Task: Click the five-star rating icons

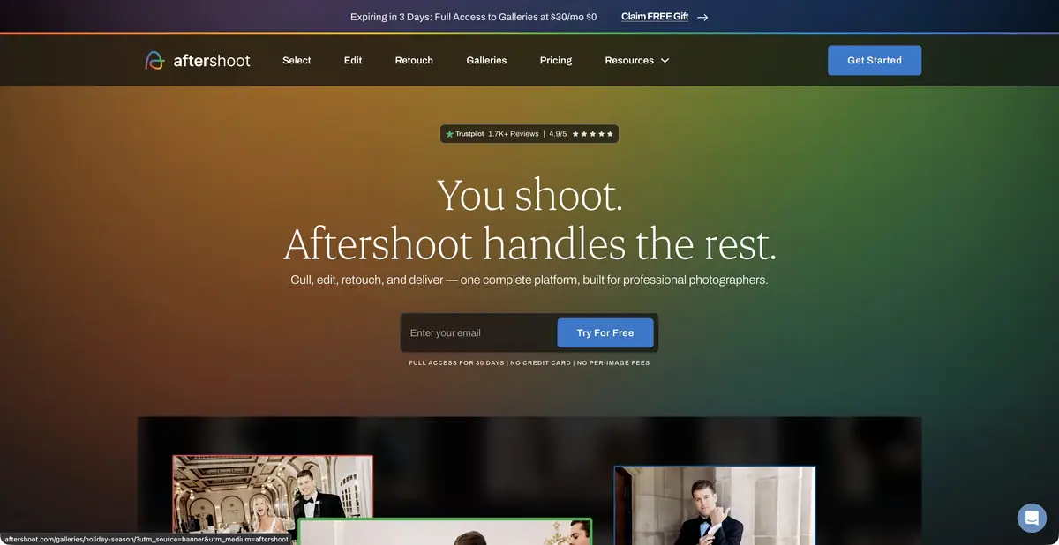Action: [x=592, y=134]
